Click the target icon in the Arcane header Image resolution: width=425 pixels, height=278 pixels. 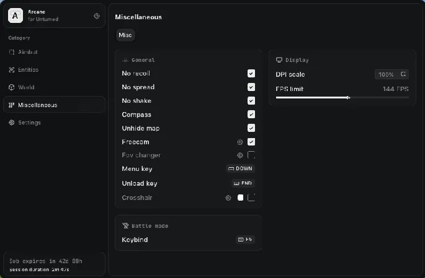[x=96, y=16]
